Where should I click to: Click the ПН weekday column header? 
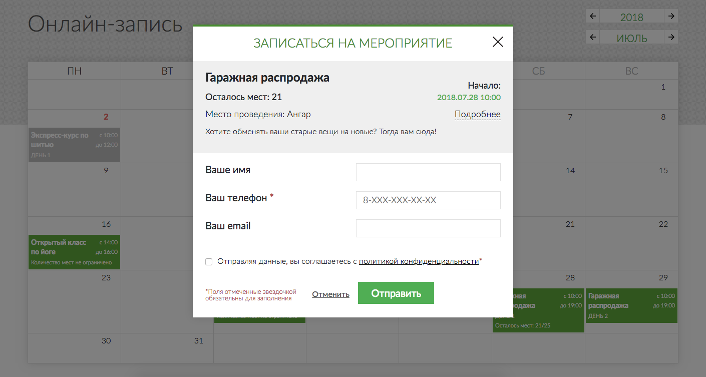click(x=74, y=71)
